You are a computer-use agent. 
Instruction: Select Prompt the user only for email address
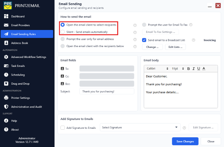click(62, 39)
